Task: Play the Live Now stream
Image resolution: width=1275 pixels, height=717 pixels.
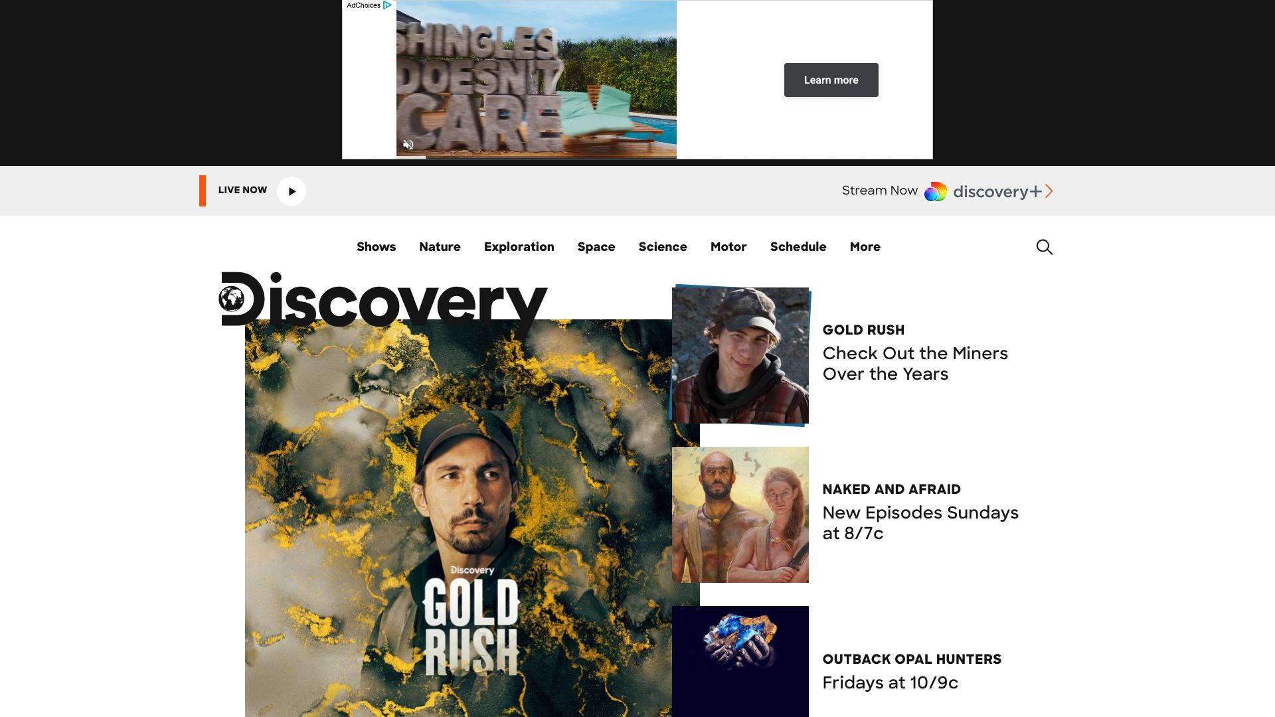Action: click(x=292, y=191)
